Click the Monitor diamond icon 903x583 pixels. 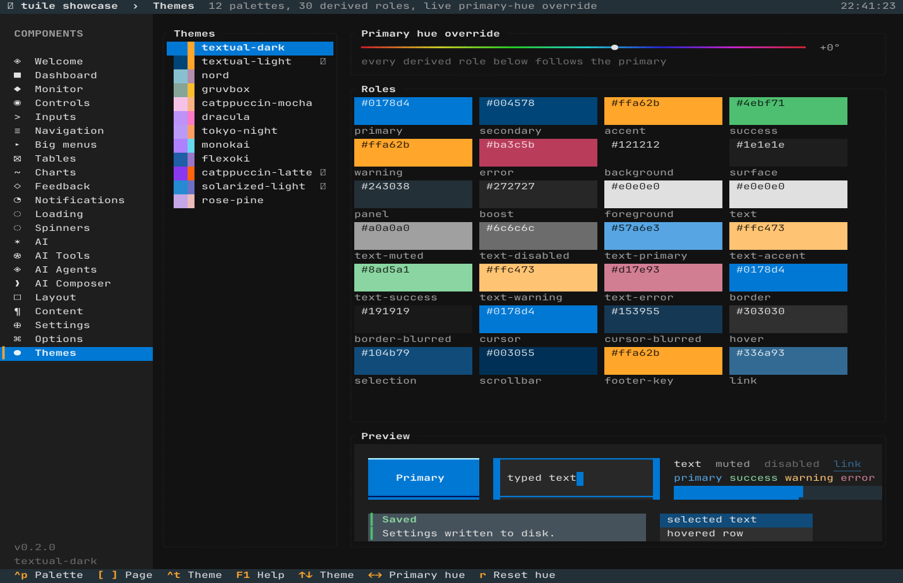coord(18,89)
